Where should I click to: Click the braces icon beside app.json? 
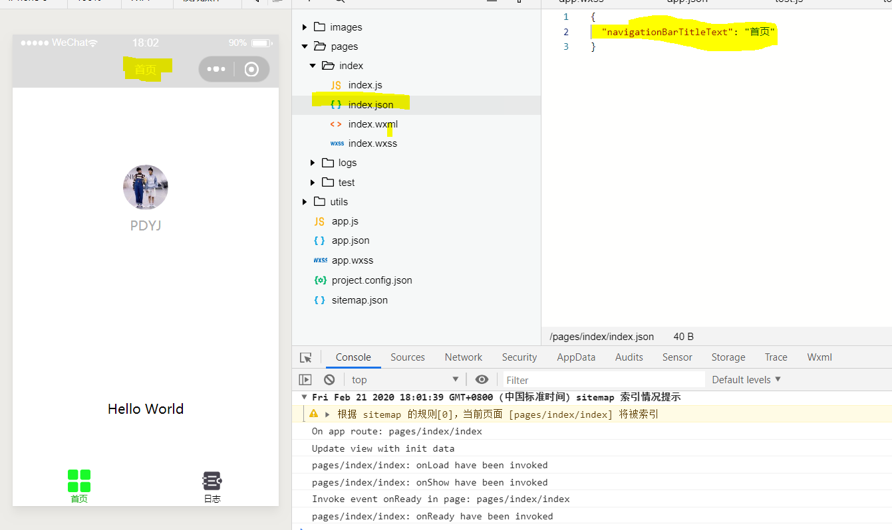[x=319, y=240]
